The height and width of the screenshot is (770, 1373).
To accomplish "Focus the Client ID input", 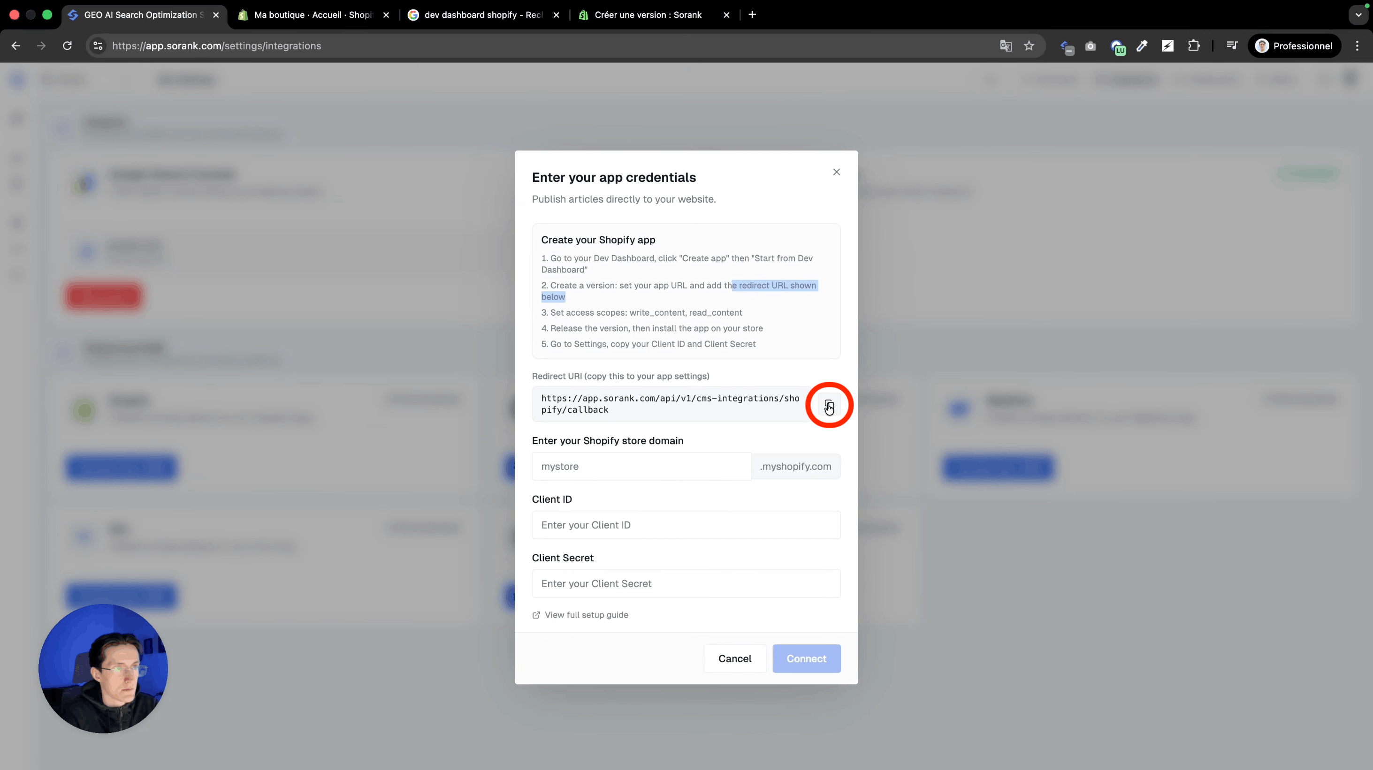I will (x=686, y=525).
